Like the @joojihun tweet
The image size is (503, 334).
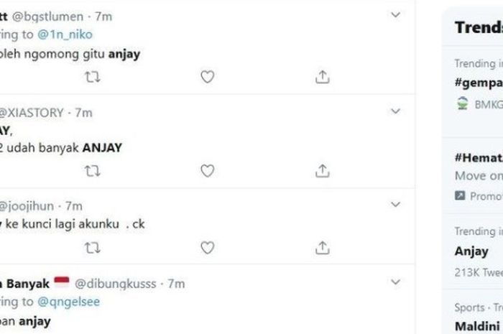(207, 248)
